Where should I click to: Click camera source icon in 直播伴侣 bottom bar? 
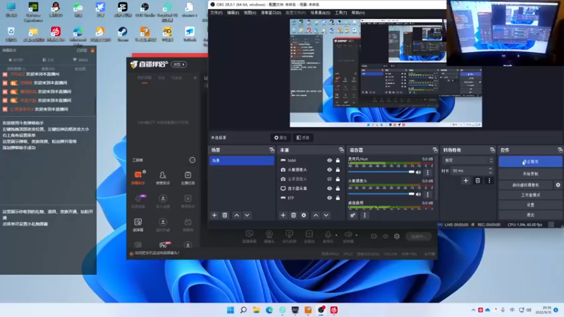[269, 236]
